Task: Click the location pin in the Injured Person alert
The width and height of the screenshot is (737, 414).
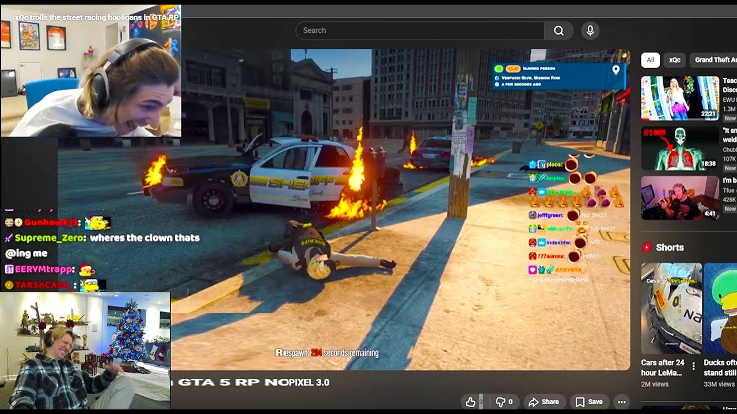Action: 616,70
